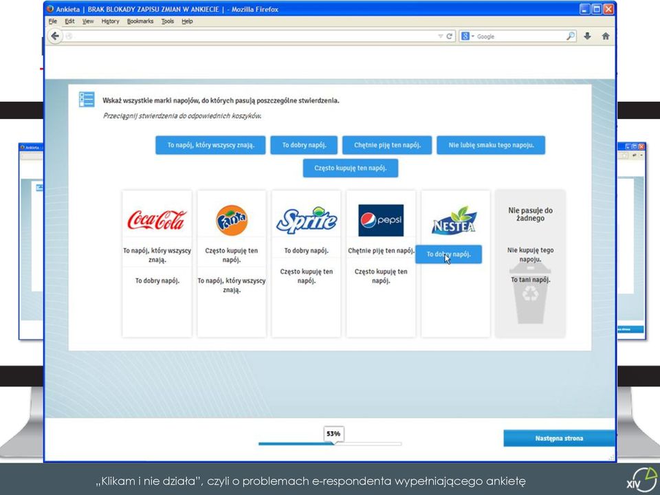660x495 pixels.
Task: Open the Help menu
Action: coord(187,21)
